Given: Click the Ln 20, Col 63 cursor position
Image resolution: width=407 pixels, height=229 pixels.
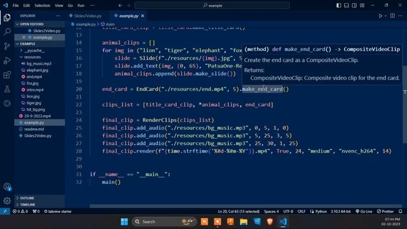Looking at the screenshot, I should [x=238, y=211].
